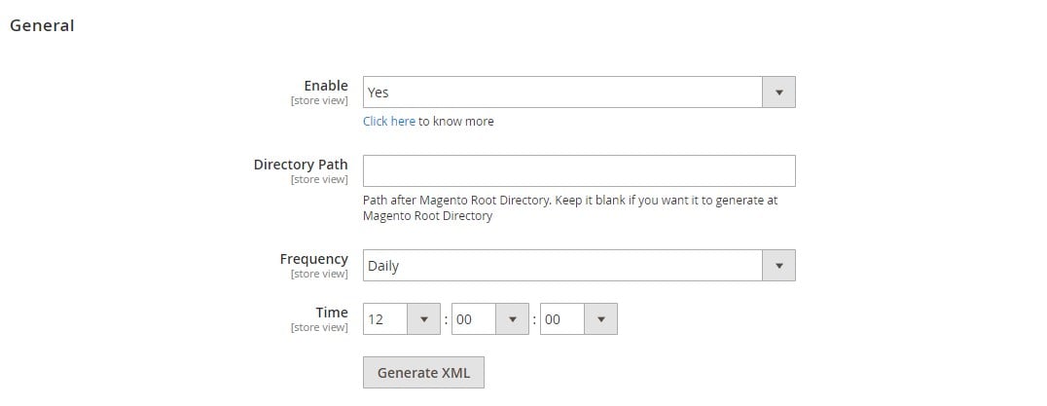Follow the Click here link
Viewport: 1047px width, 406px height.
389,121
